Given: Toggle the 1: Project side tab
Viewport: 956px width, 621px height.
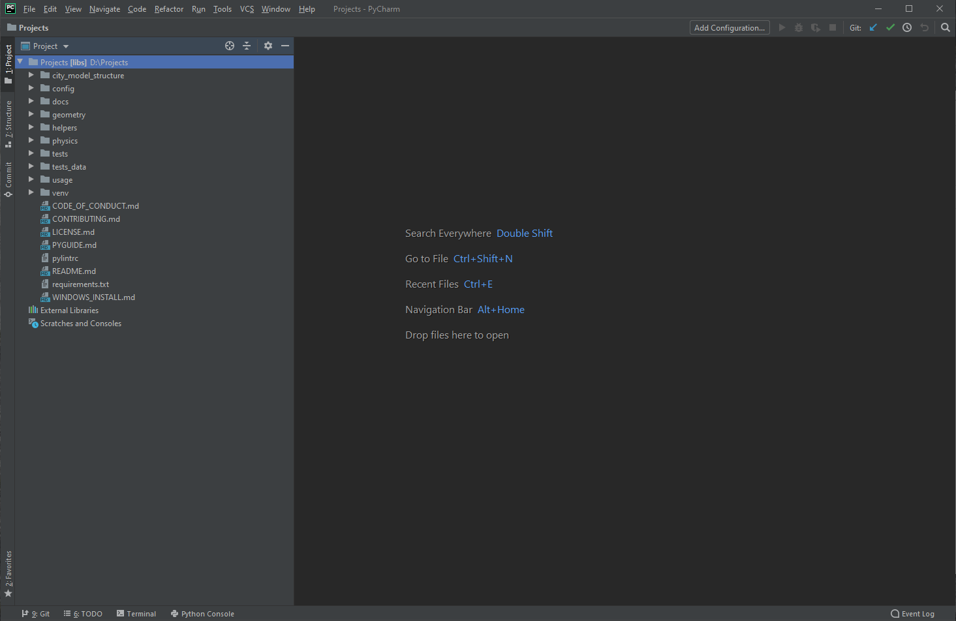Looking at the screenshot, I should tap(8, 64).
